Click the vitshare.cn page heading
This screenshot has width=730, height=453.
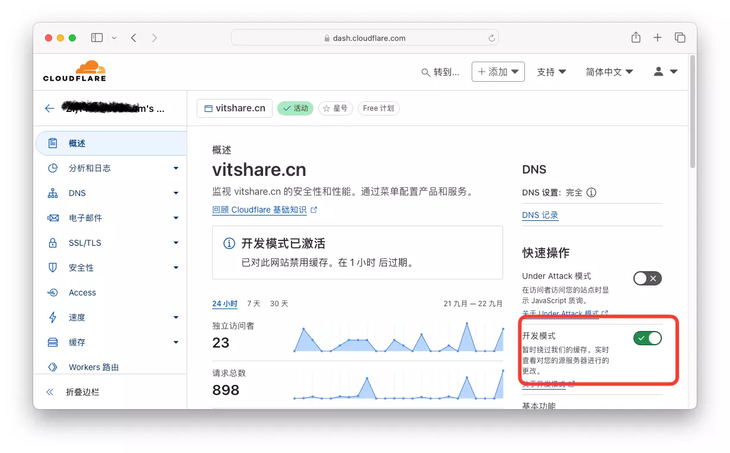[x=259, y=170]
